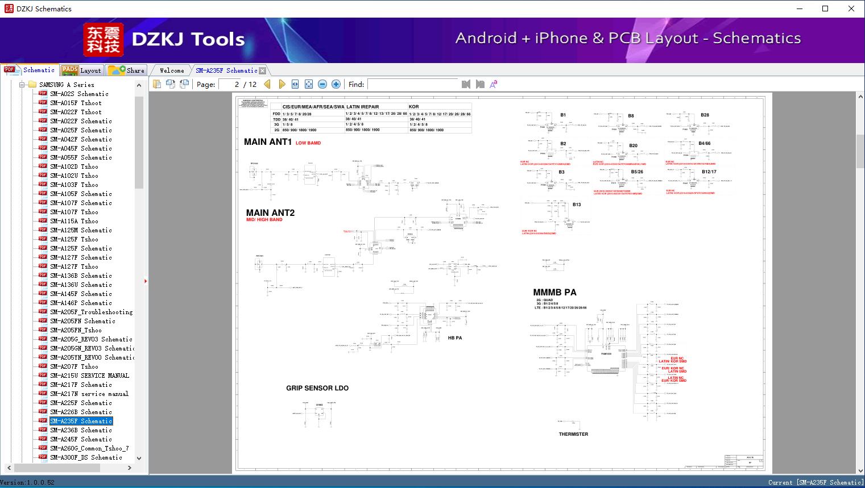Collapse the SAMSUNG A Series folder
Image resolution: width=865 pixels, height=488 pixels.
pyautogui.click(x=22, y=84)
